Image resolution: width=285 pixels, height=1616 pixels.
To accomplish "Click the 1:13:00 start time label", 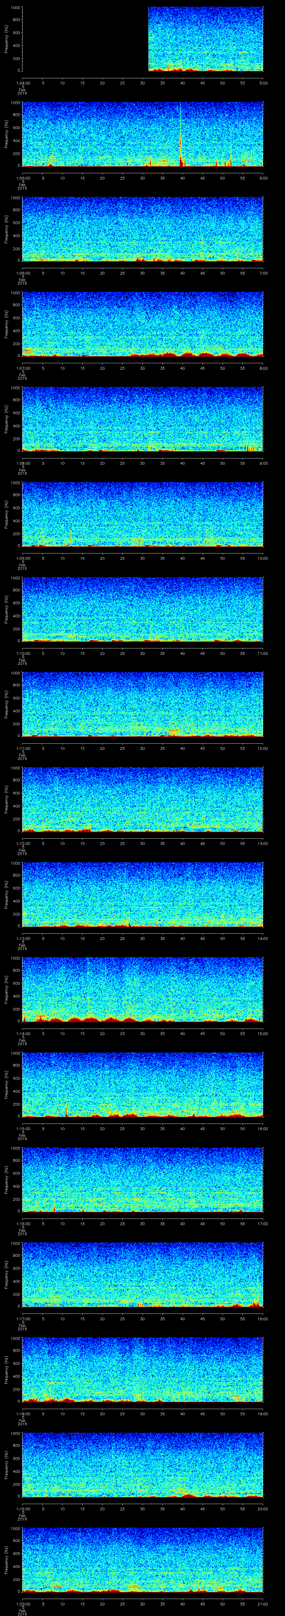I will 23,938.
